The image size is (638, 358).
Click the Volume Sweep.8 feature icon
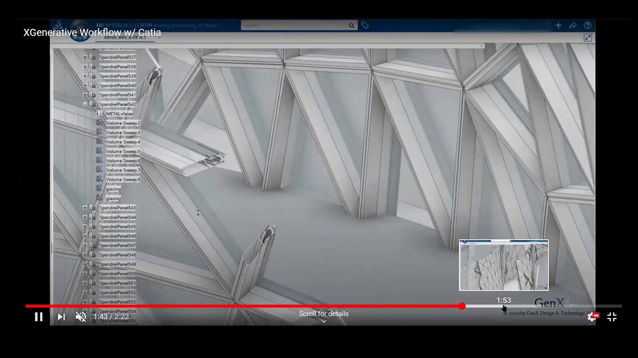coord(99,179)
